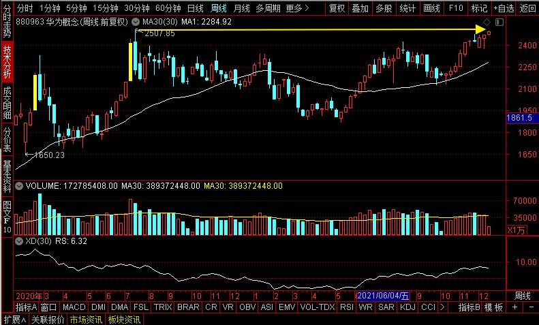Open the VOLUME indicator dropdown arrow
The image size is (539, 325).
pos(19,186)
